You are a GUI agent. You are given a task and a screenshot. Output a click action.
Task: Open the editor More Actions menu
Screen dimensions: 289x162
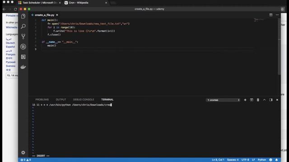pyautogui.click(x=277, y=15)
